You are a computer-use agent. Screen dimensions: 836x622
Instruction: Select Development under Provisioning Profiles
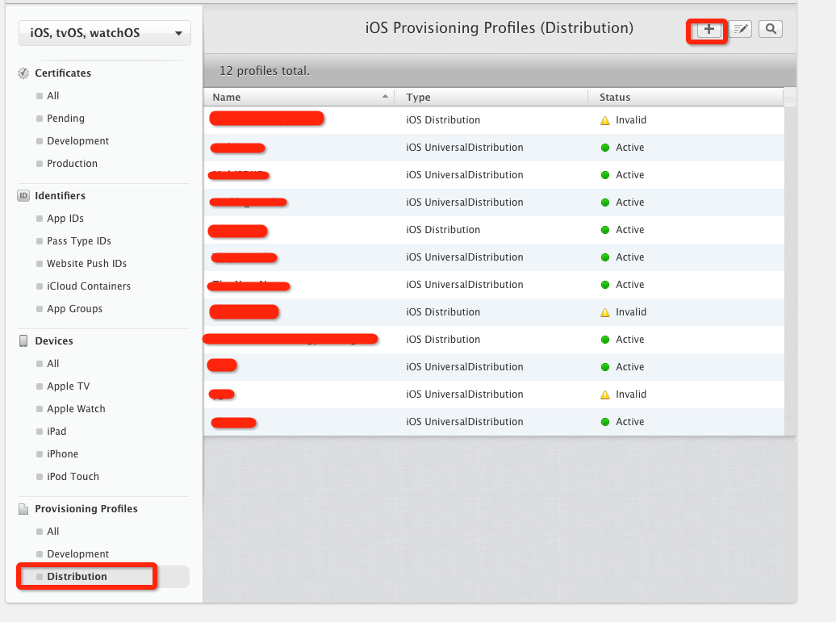click(x=77, y=554)
